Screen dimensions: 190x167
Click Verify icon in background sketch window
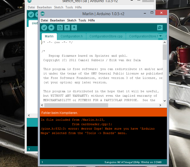[31, 14]
